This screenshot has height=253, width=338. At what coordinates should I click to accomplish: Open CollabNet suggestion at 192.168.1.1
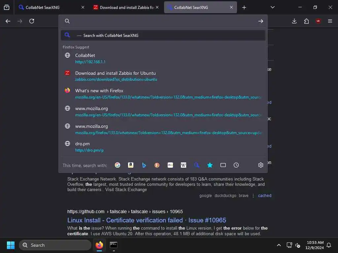(163, 59)
